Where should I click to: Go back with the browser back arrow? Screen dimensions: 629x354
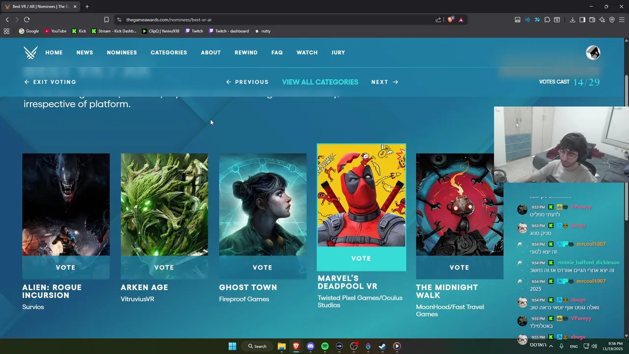[7, 20]
